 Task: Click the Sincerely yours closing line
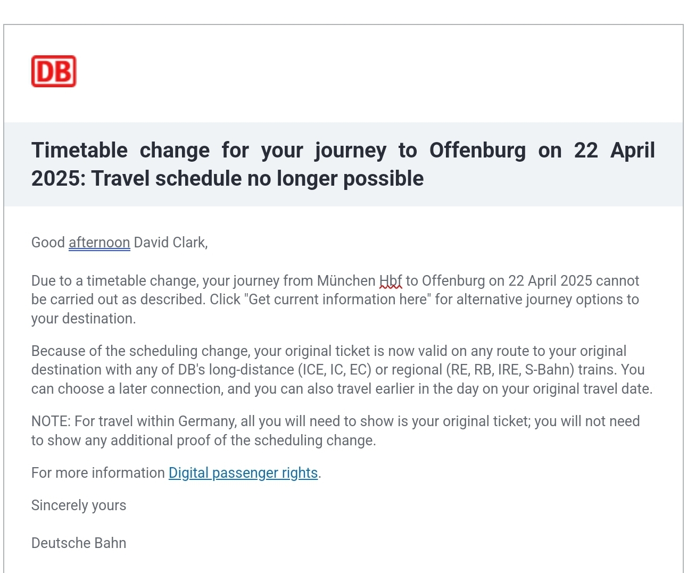[79, 505]
